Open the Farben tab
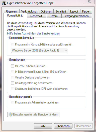96x132 pixels. point(86,11)
